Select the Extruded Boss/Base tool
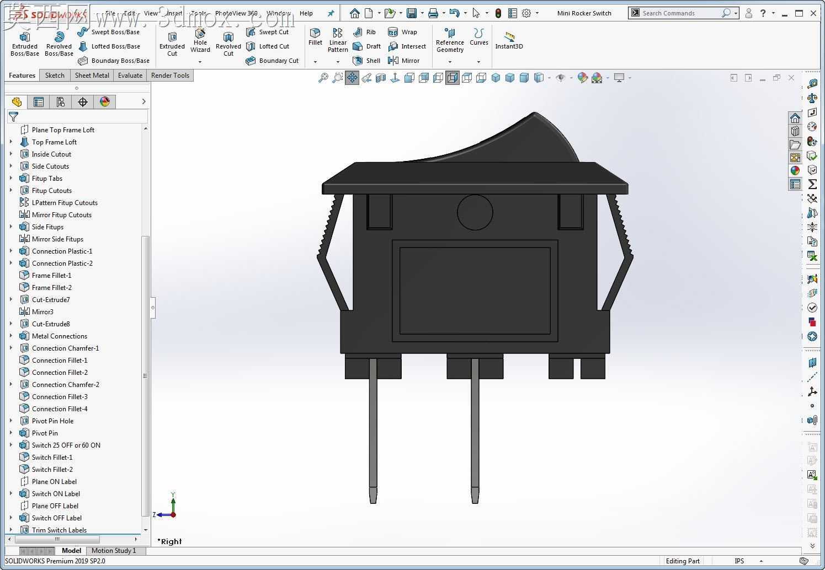 25,44
